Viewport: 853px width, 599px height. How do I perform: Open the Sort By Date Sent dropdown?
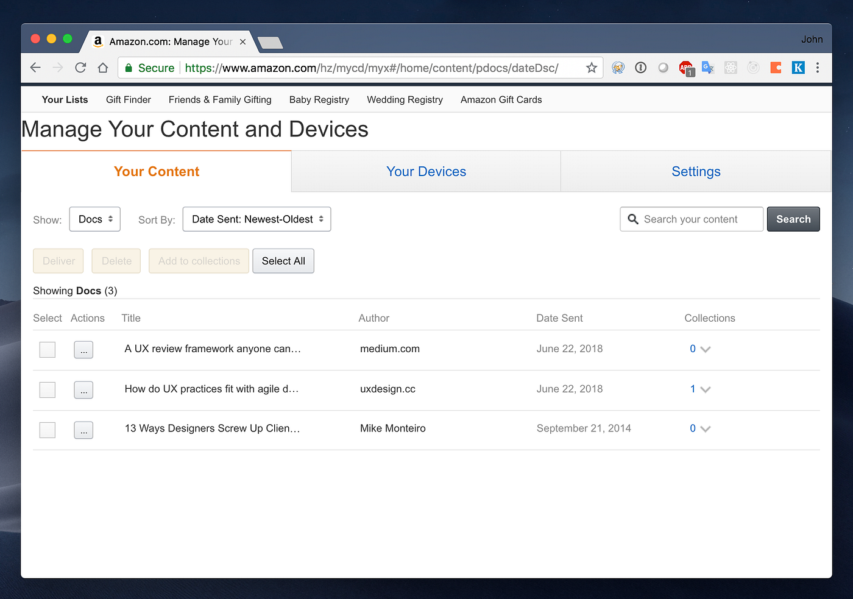(257, 219)
